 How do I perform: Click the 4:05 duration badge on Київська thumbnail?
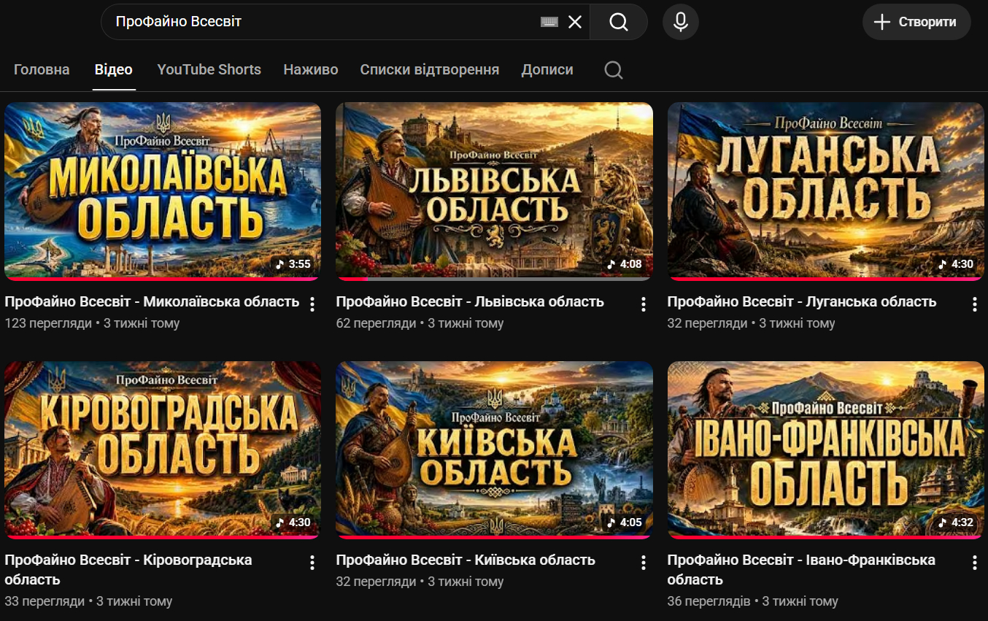625,522
